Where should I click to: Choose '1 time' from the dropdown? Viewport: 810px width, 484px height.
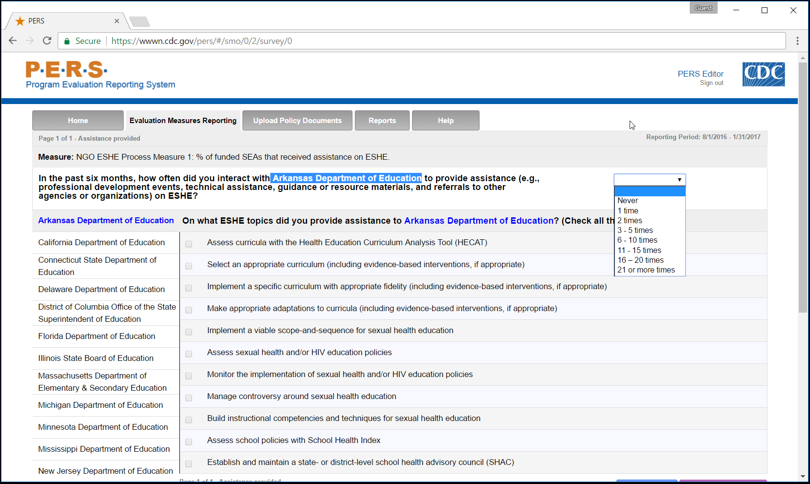(650, 210)
